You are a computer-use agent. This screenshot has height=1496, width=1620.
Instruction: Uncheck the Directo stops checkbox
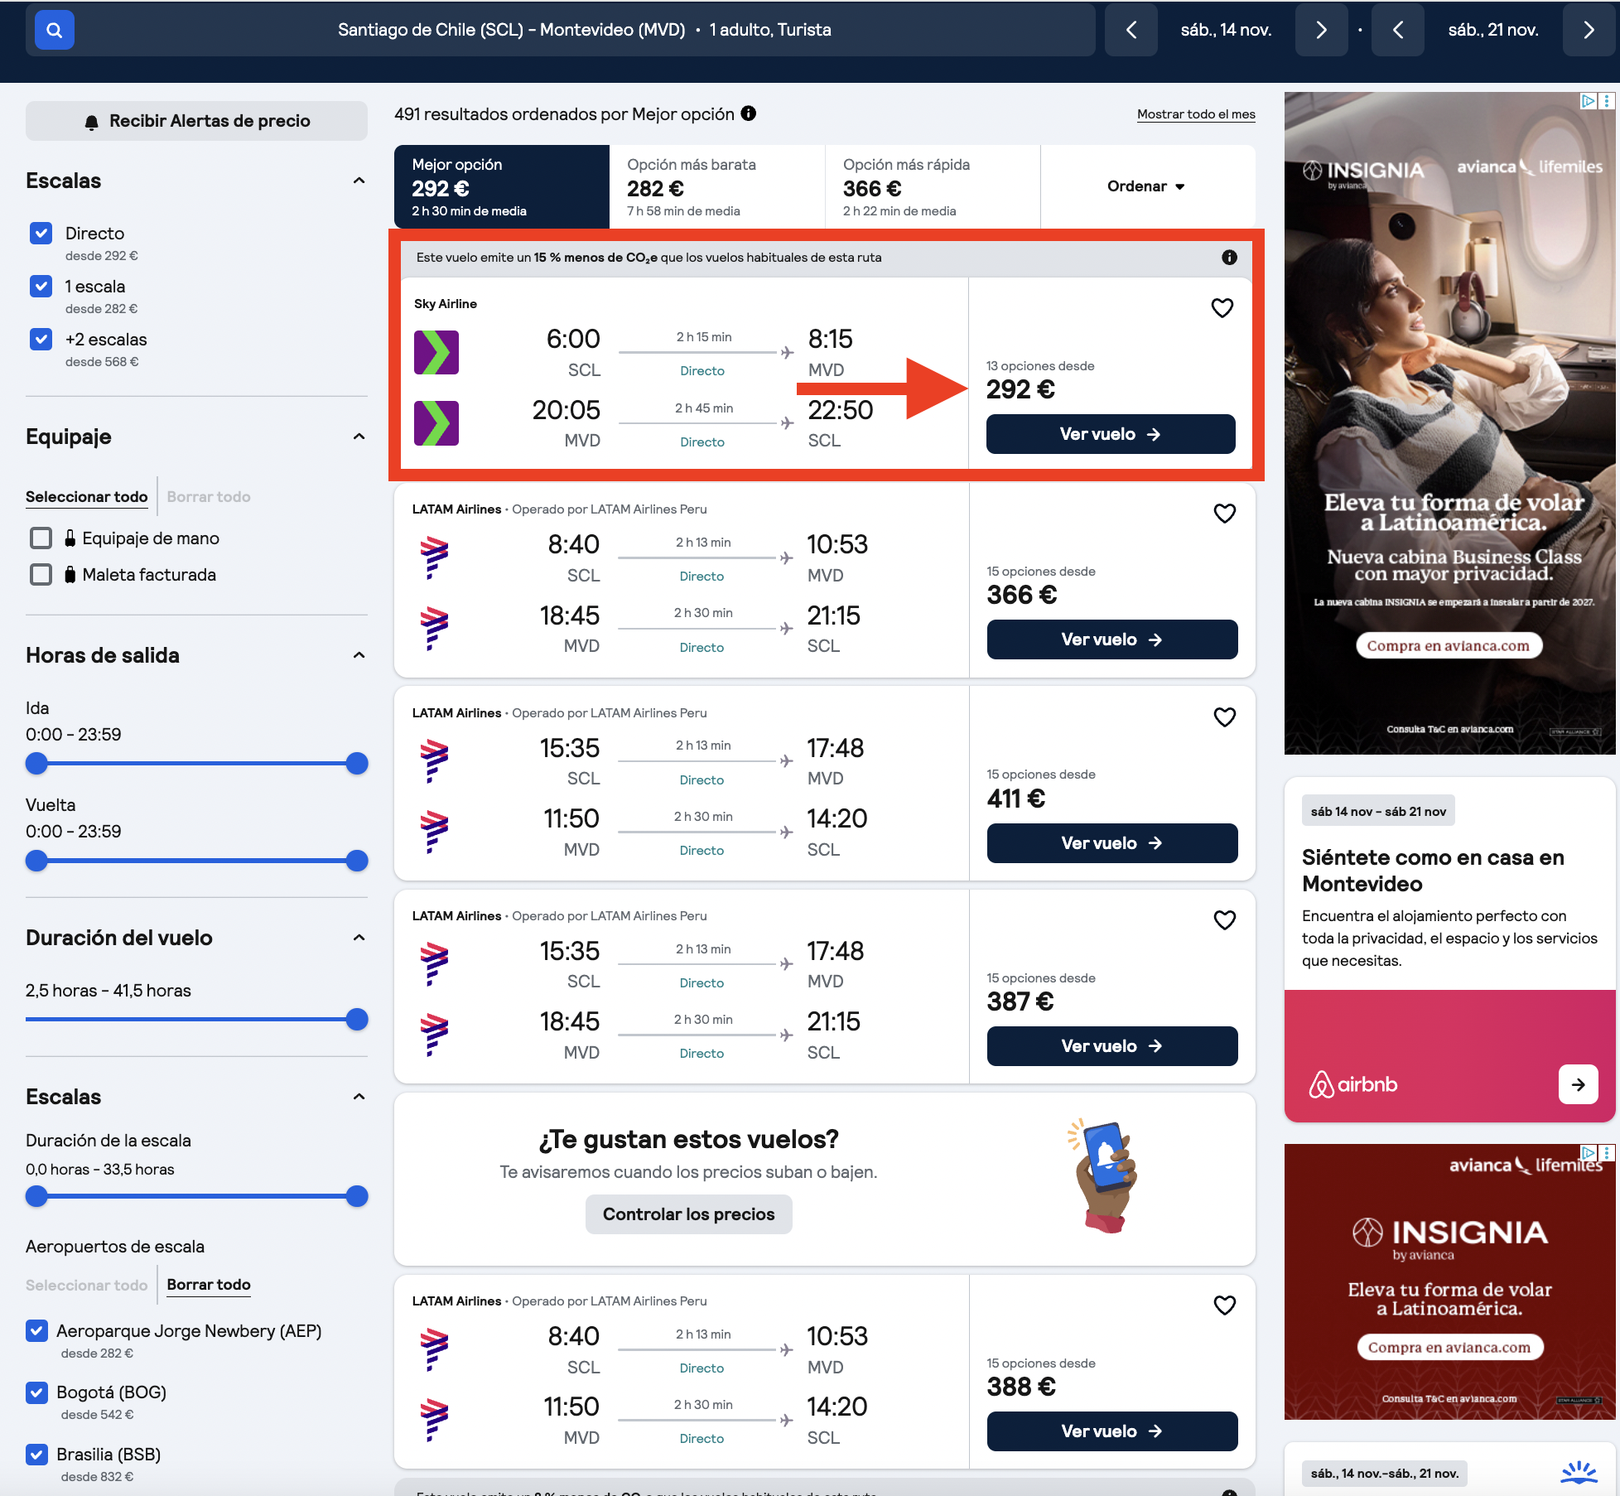tap(41, 234)
